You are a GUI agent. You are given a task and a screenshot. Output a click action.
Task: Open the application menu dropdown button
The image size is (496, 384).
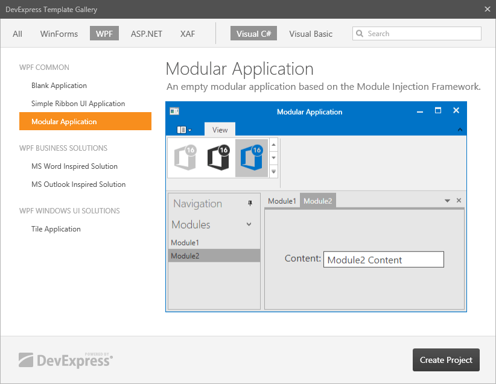(184, 130)
